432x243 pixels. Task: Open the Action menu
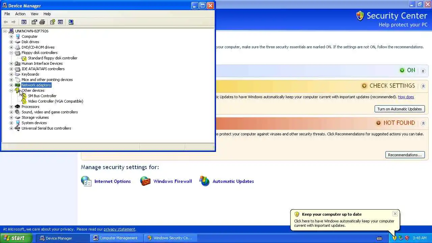pos(20,14)
